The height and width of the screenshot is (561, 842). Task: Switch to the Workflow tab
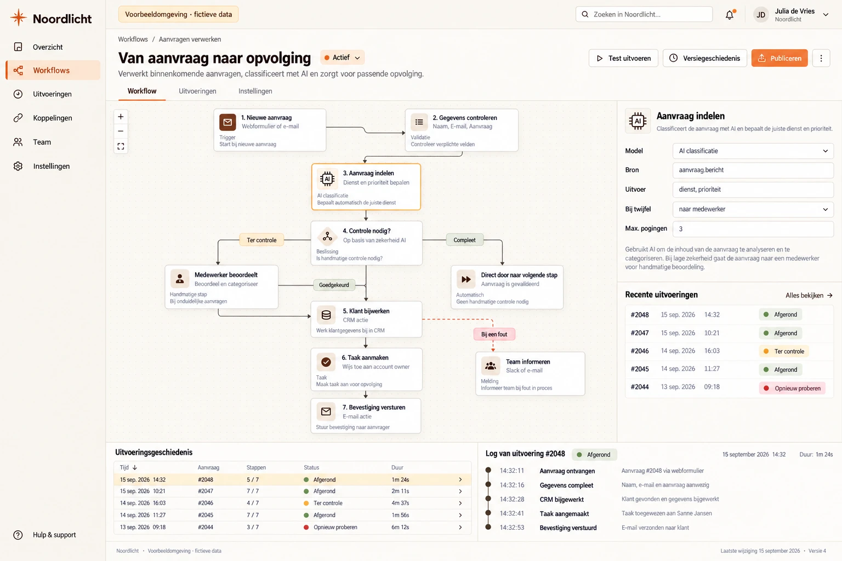142,91
